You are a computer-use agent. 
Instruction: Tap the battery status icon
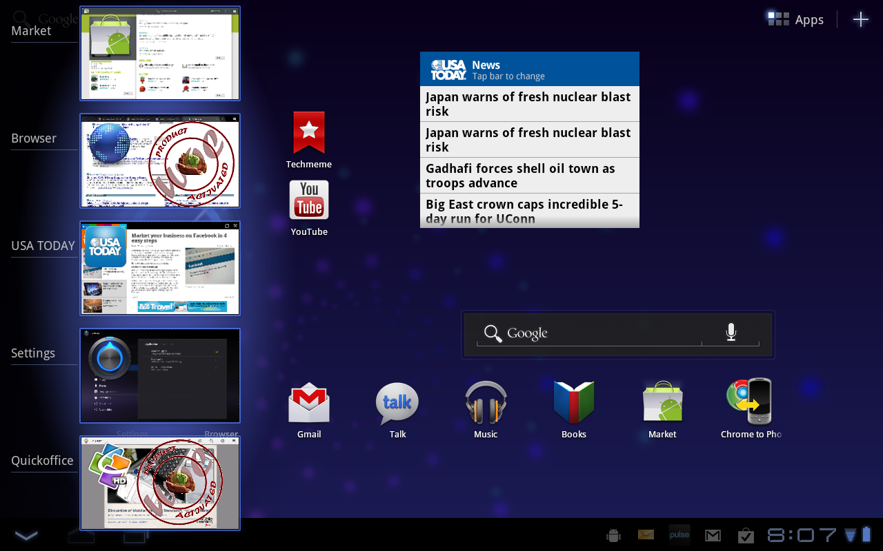867,534
